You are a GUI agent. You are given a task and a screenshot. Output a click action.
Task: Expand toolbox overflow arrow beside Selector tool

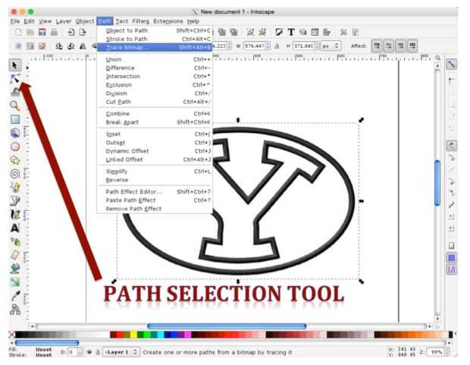27,68
